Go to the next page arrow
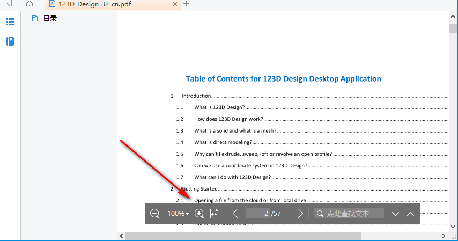This screenshot has width=458, height=241. (x=300, y=214)
